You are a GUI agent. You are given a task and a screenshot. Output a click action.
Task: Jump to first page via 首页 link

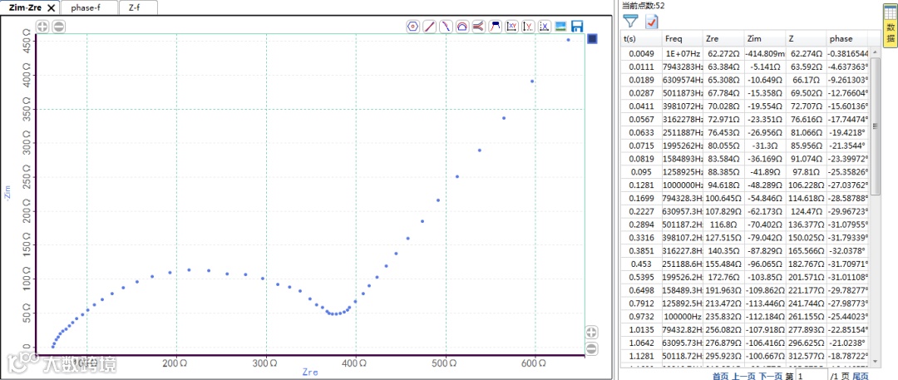[x=718, y=376]
